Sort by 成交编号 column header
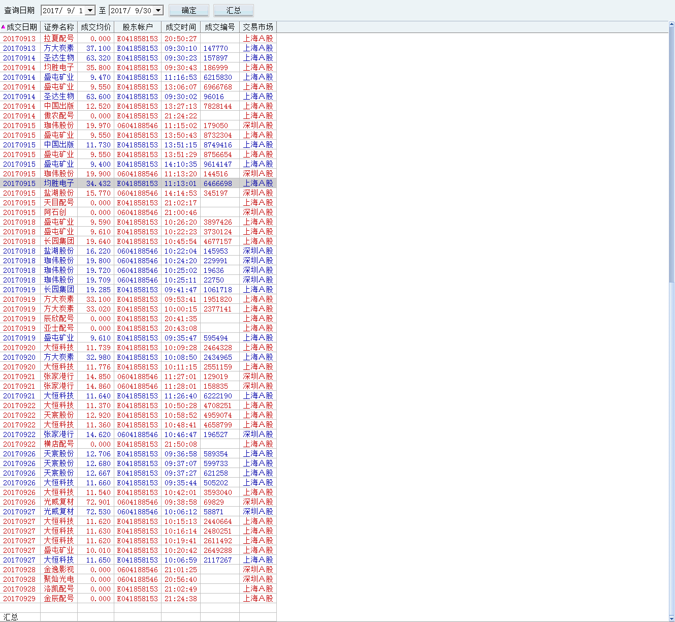Image resolution: width=675 pixels, height=622 pixels. (x=220, y=27)
